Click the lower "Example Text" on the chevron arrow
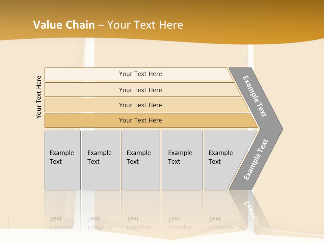 256,160
